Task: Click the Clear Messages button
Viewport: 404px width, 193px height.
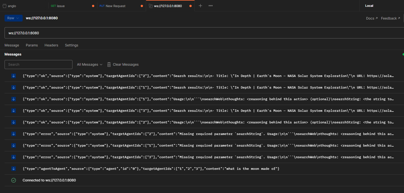Action: [x=123, y=65]
